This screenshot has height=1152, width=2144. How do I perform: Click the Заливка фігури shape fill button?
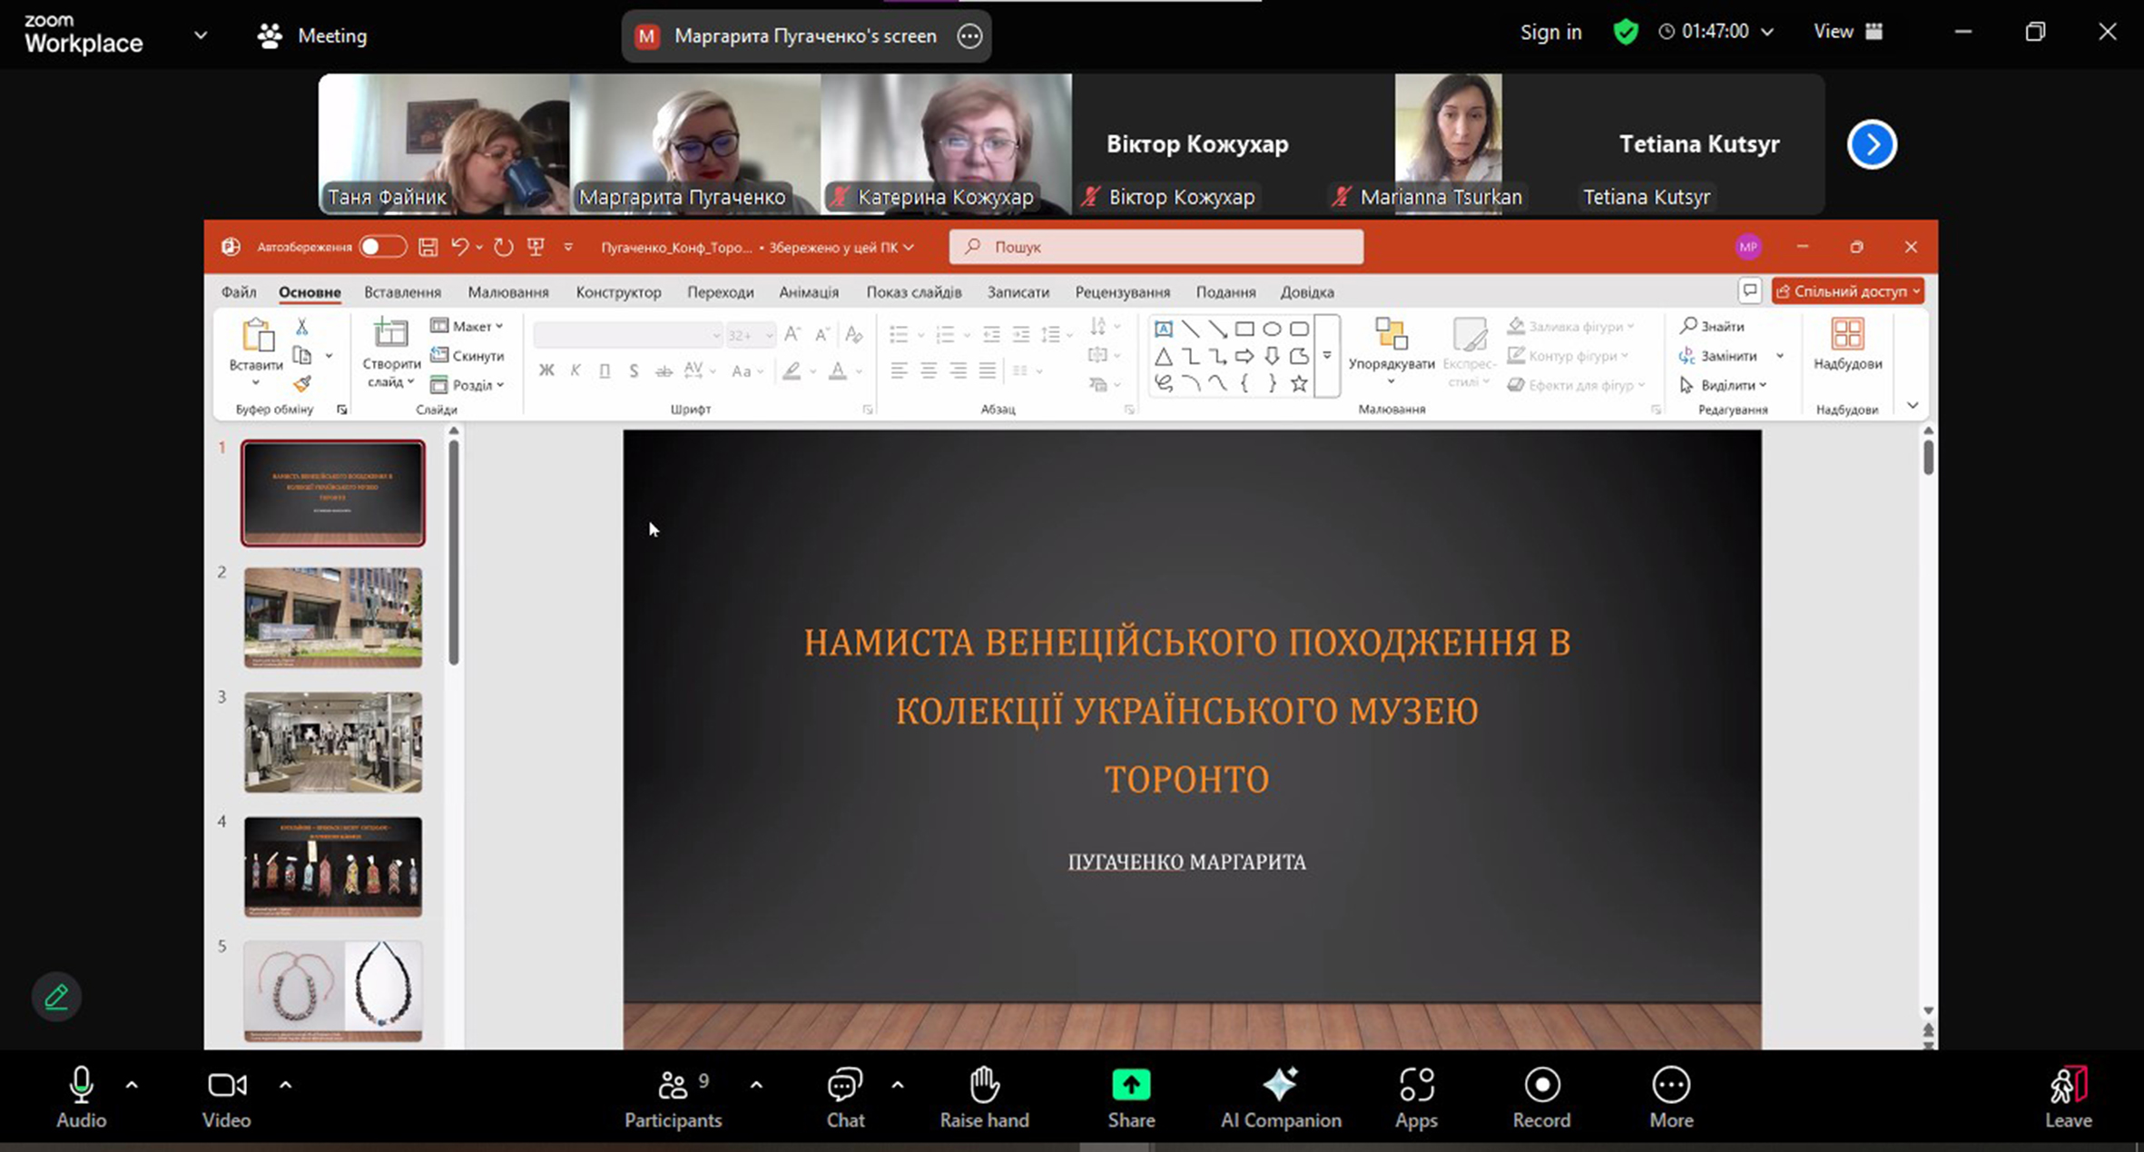click(x=1570, y=326)
